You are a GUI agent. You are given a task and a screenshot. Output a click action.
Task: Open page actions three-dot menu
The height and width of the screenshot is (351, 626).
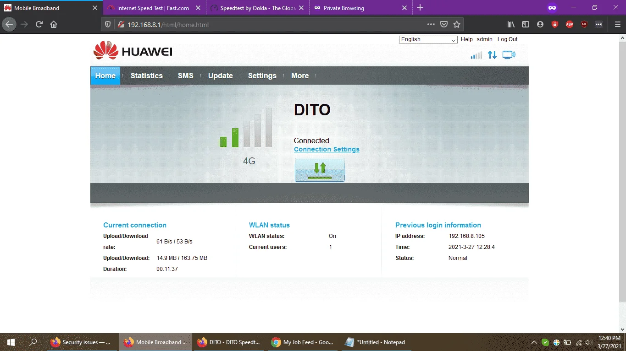click(x=431, y=24)
